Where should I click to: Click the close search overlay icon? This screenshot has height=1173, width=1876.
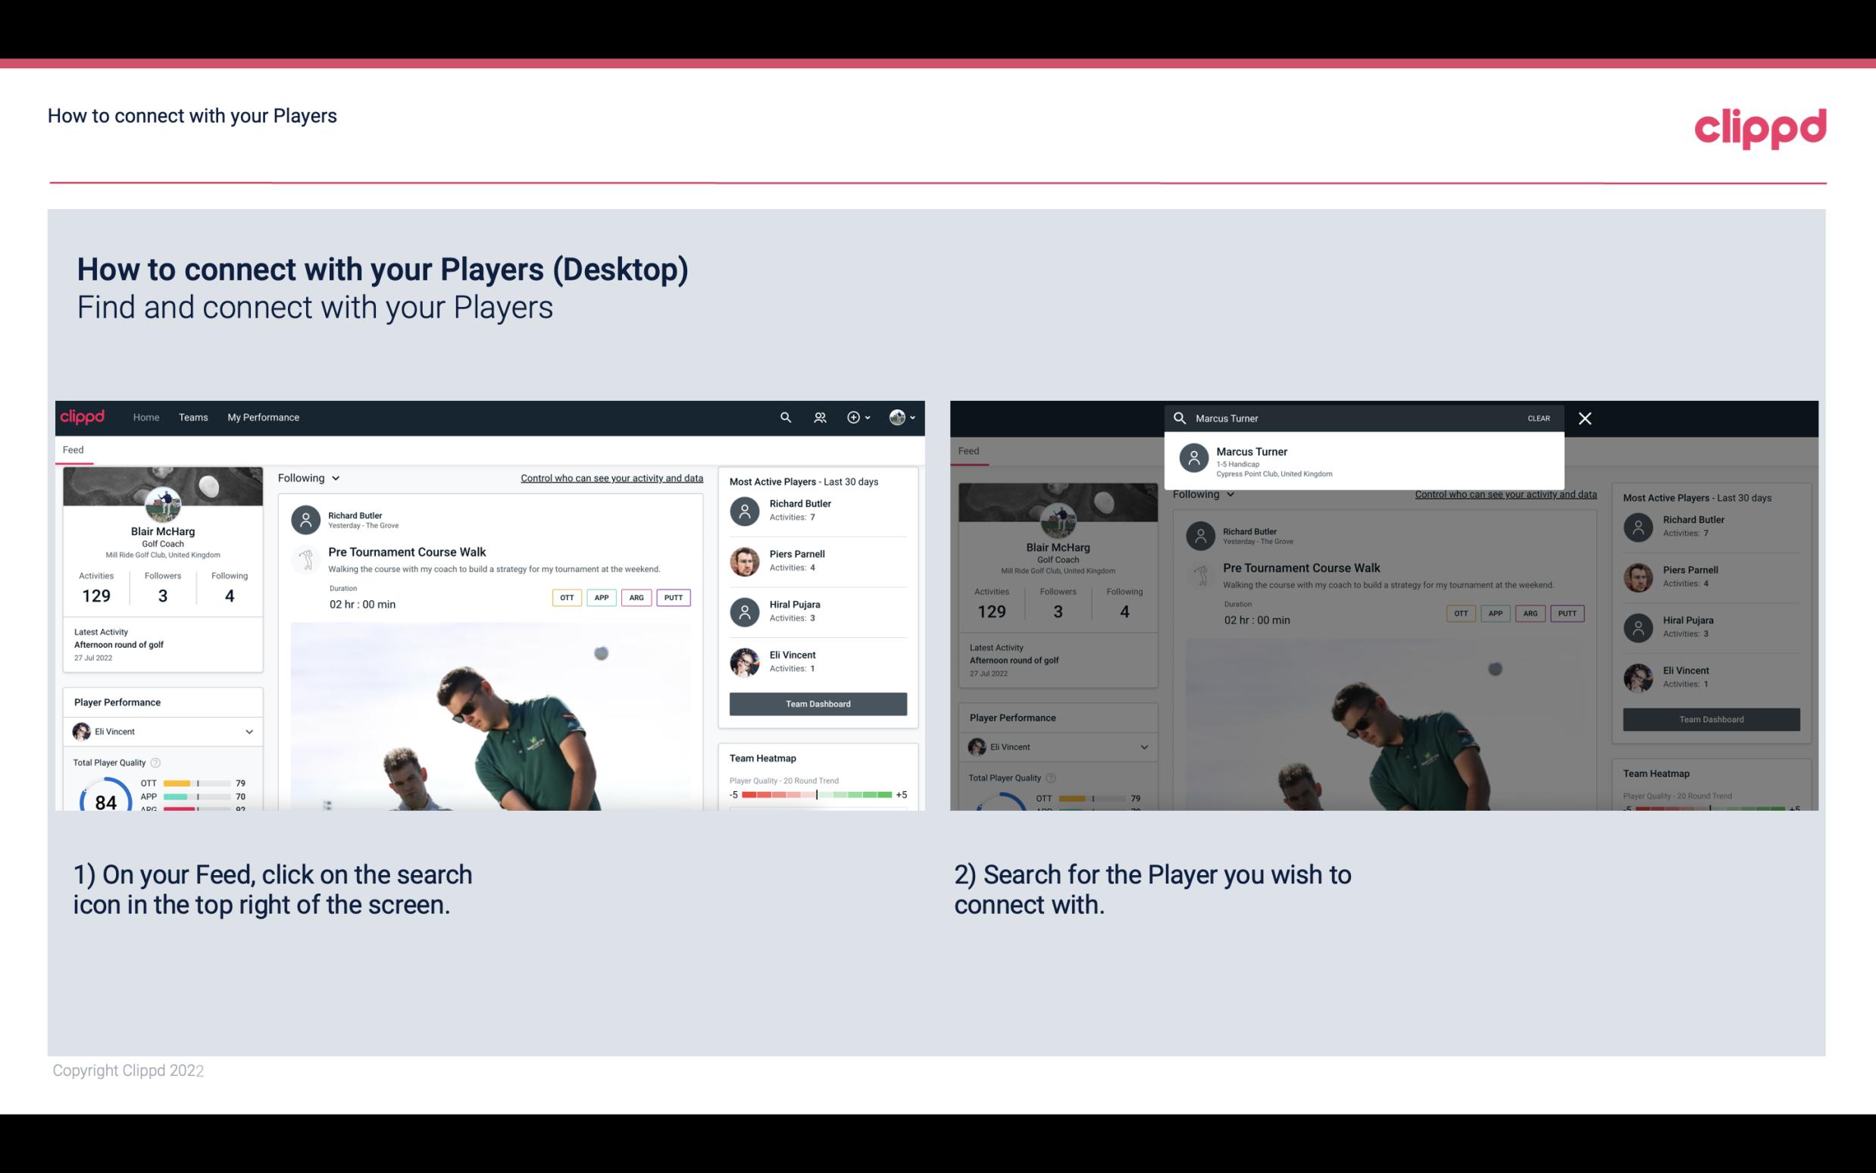pos(1586,418)
